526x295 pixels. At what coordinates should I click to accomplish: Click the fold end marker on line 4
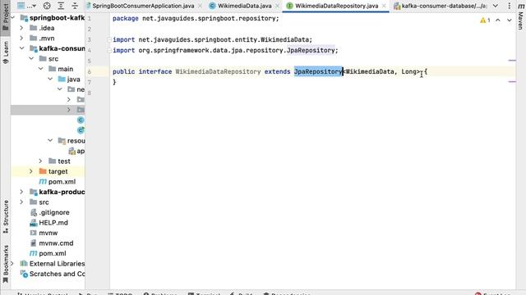pyautogui.click(x=109, y=51)
